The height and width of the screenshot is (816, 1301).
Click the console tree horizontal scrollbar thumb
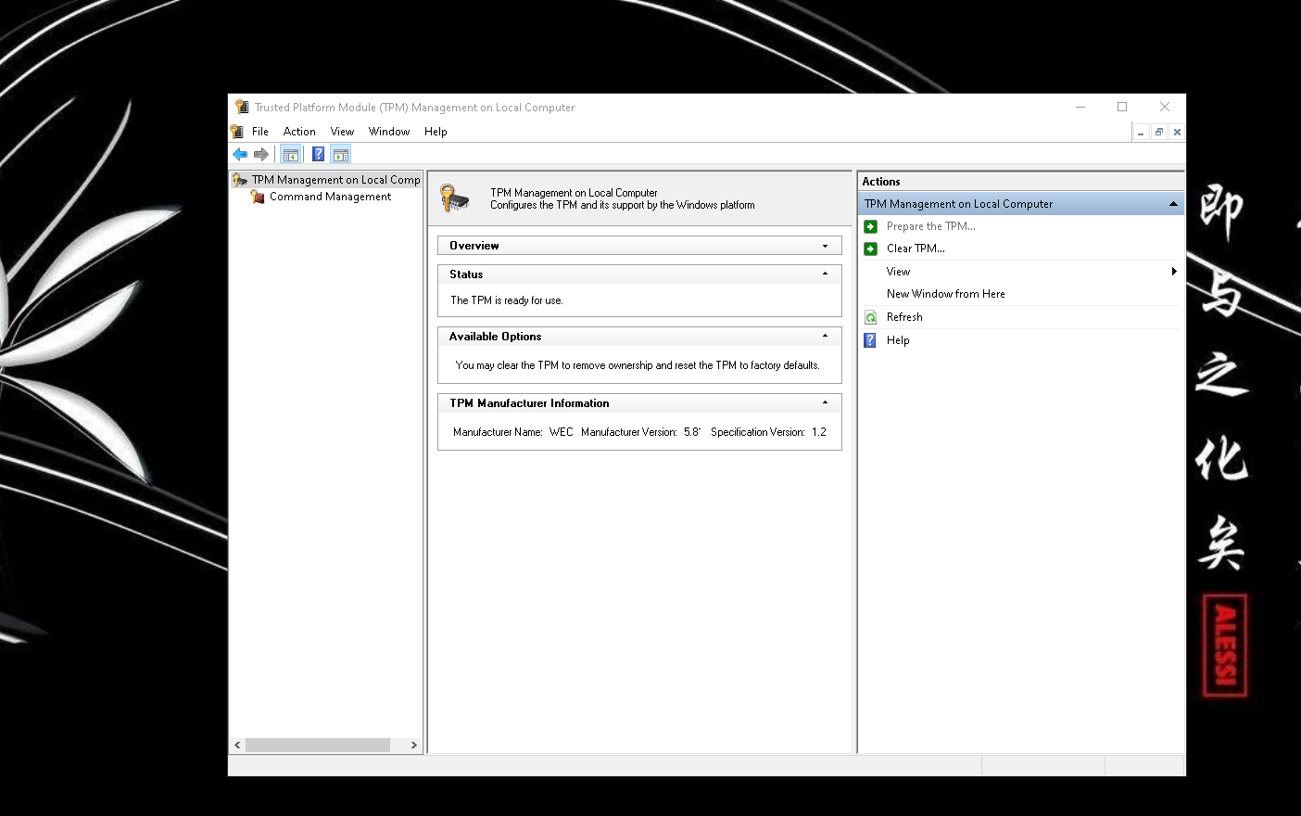pos(318,745)
